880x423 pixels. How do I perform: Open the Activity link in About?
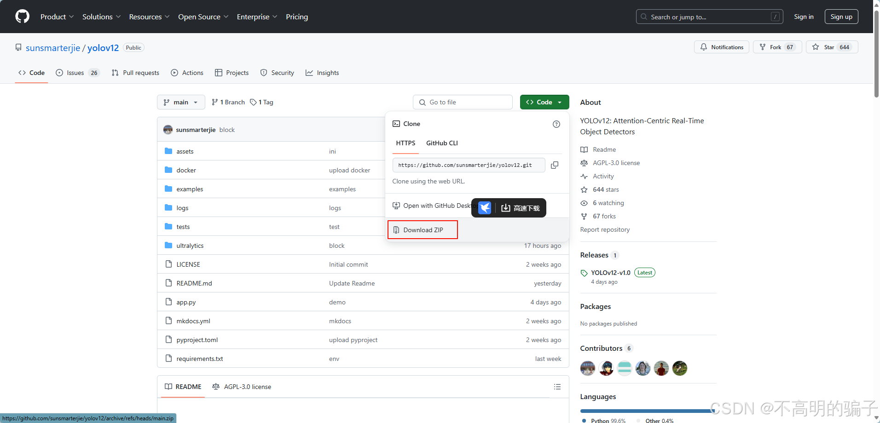point(603,176)
